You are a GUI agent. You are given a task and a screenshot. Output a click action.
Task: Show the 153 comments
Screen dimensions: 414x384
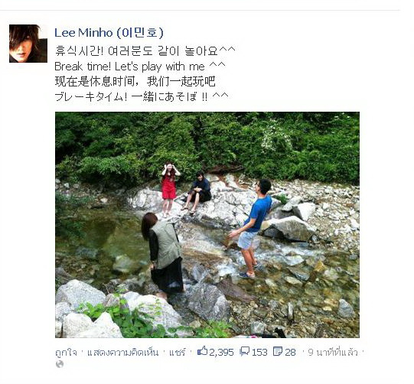tap(259, 352)
